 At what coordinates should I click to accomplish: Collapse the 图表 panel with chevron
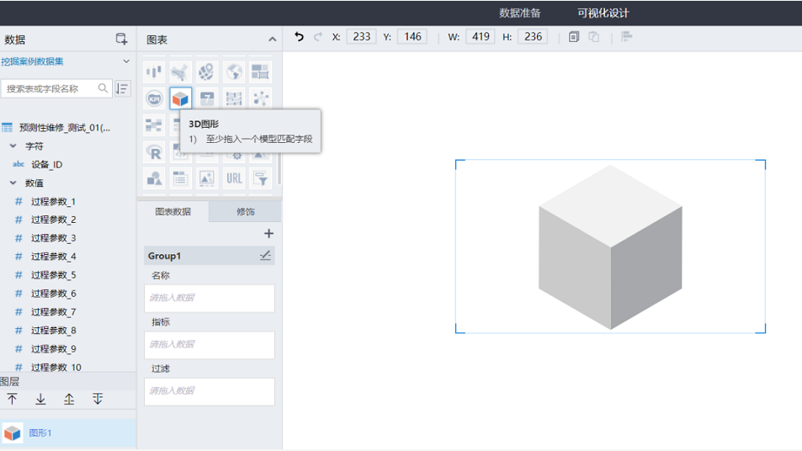click(x=272, y=40)
